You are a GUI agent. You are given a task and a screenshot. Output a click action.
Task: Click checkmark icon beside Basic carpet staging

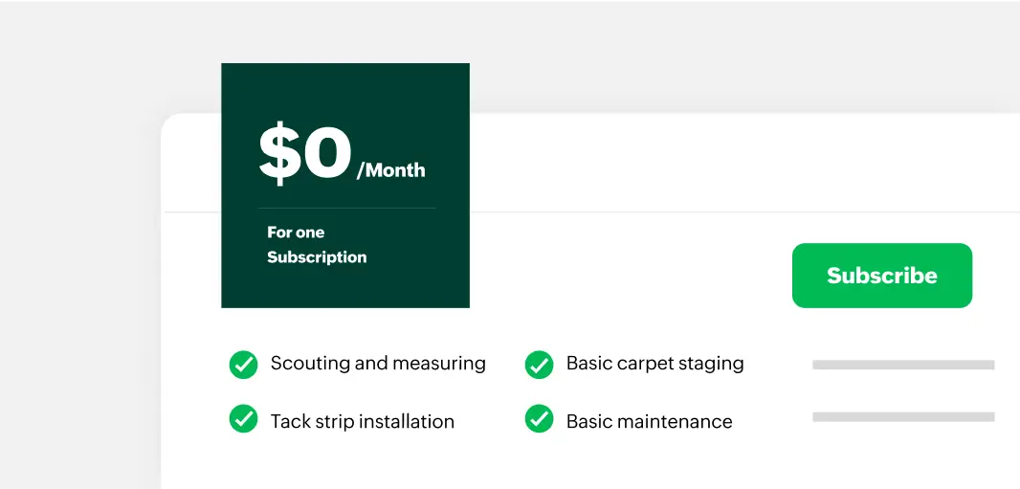click(540, 365)
